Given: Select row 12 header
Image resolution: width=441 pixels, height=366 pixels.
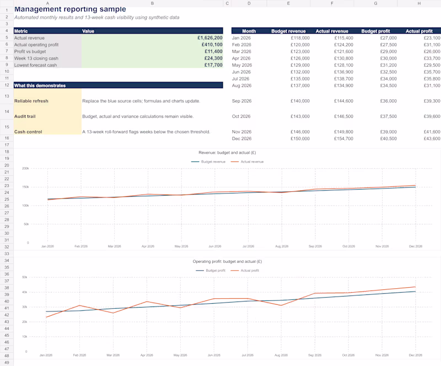Looking at the screenshot, I should pos(7,85).
